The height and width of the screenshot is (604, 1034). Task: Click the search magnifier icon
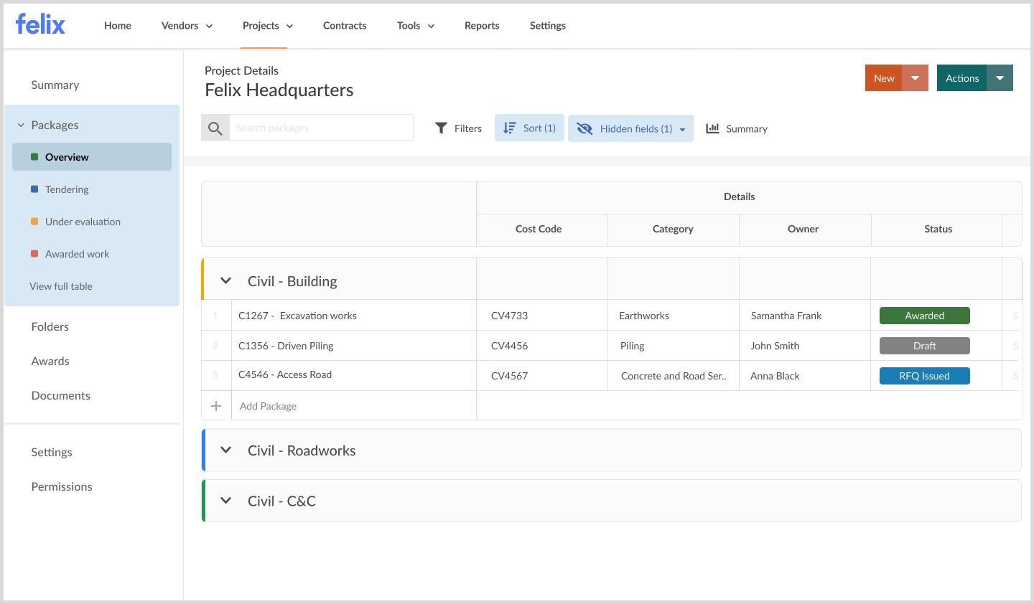(215, 128)
